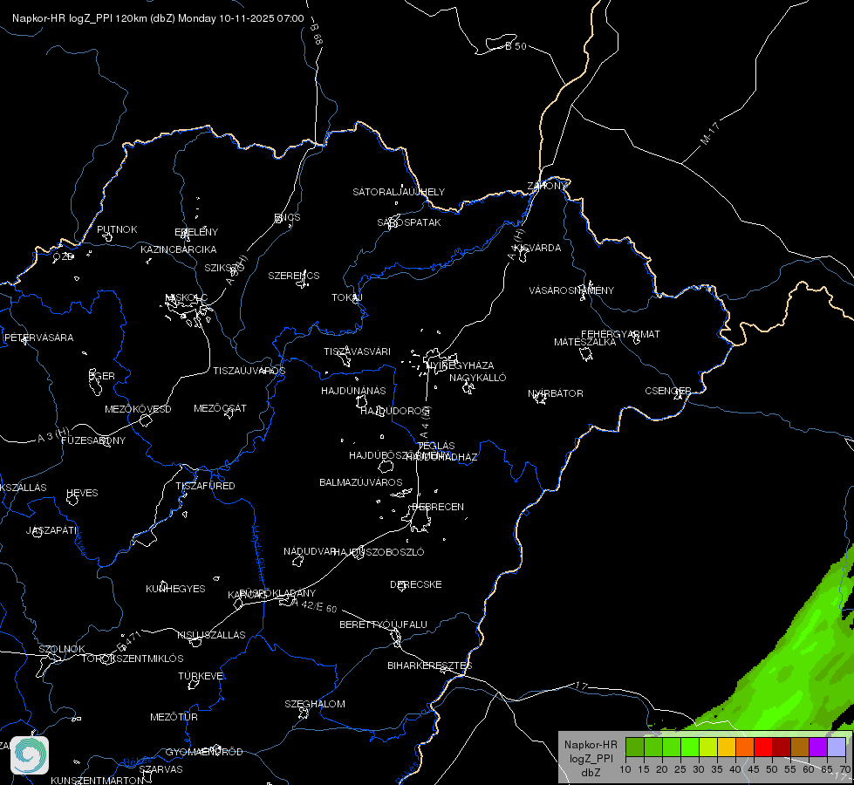Click the A 42/E 60 road label
This screenshot has width=854, height=785.
(314, 606)
